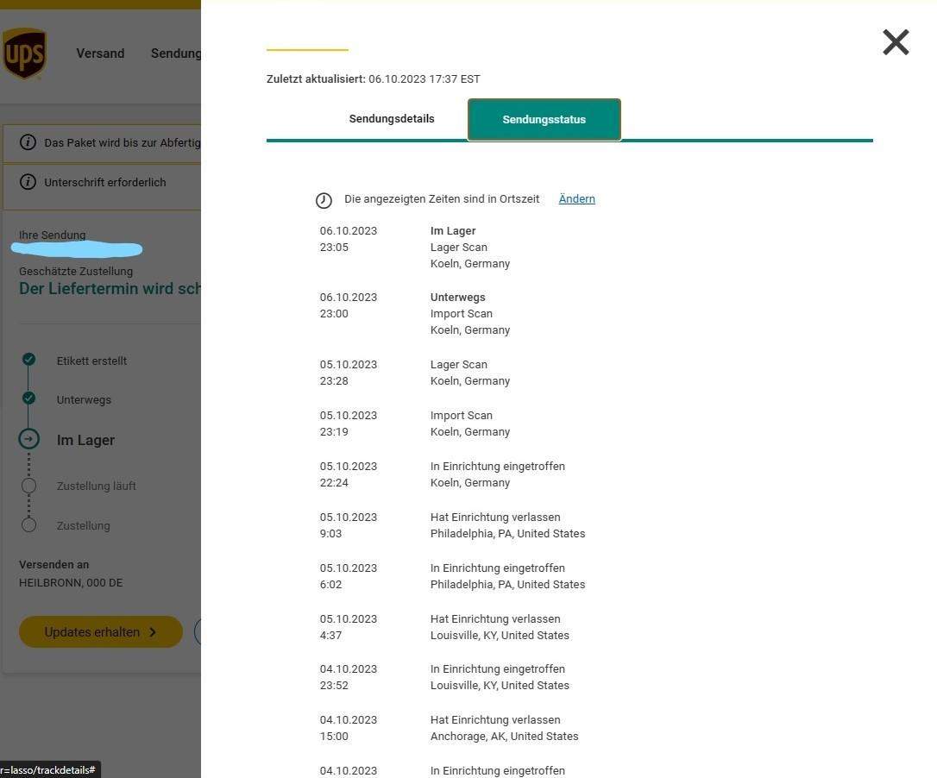The height and width of the screenshot is (778, 937).
Task: Click the checkmark icon for "Etikett erstellt"
Action: coord(28,361)
